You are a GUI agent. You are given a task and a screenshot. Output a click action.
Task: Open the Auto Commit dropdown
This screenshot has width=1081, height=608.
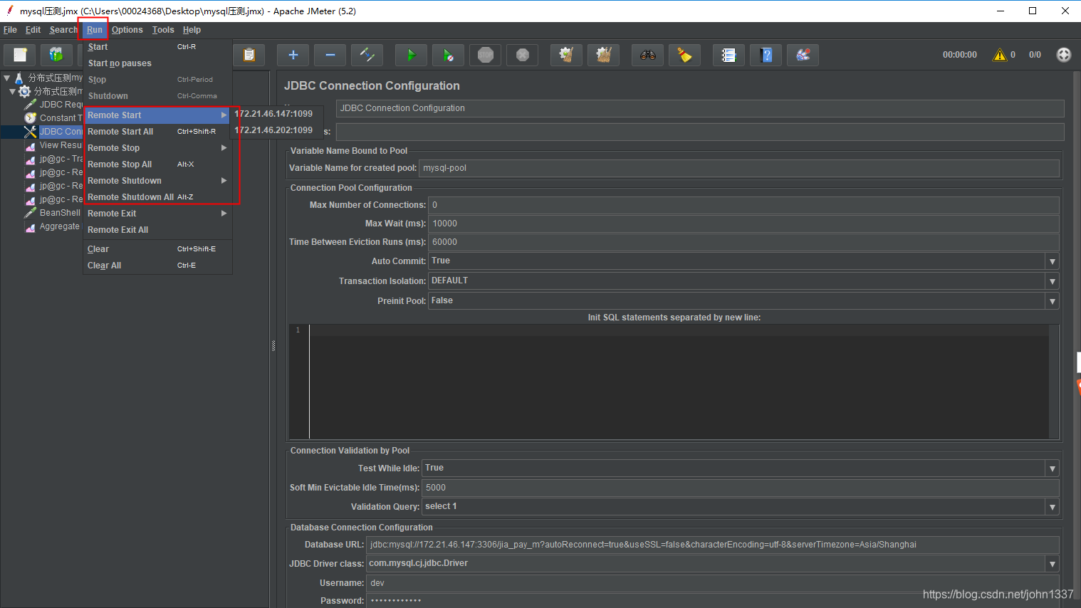point(1052,261)
